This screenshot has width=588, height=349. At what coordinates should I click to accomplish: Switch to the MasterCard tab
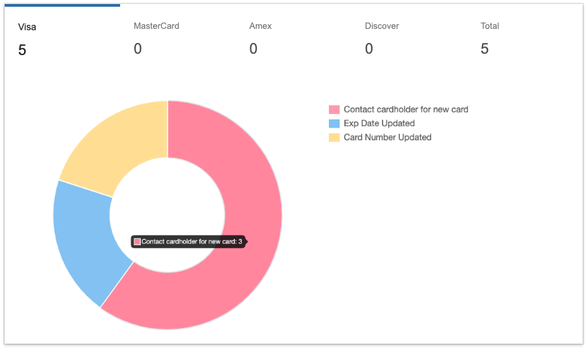(x=156, y=26)
